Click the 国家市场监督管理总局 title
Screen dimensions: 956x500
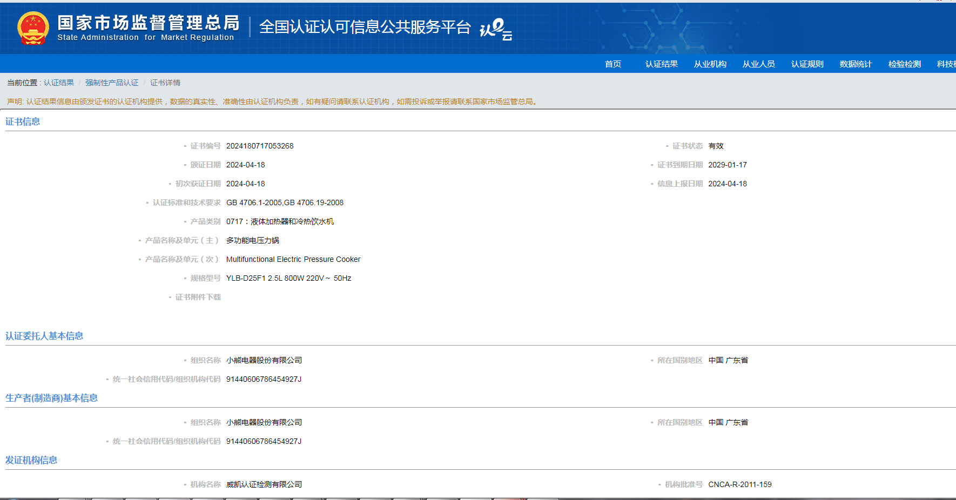149,23
